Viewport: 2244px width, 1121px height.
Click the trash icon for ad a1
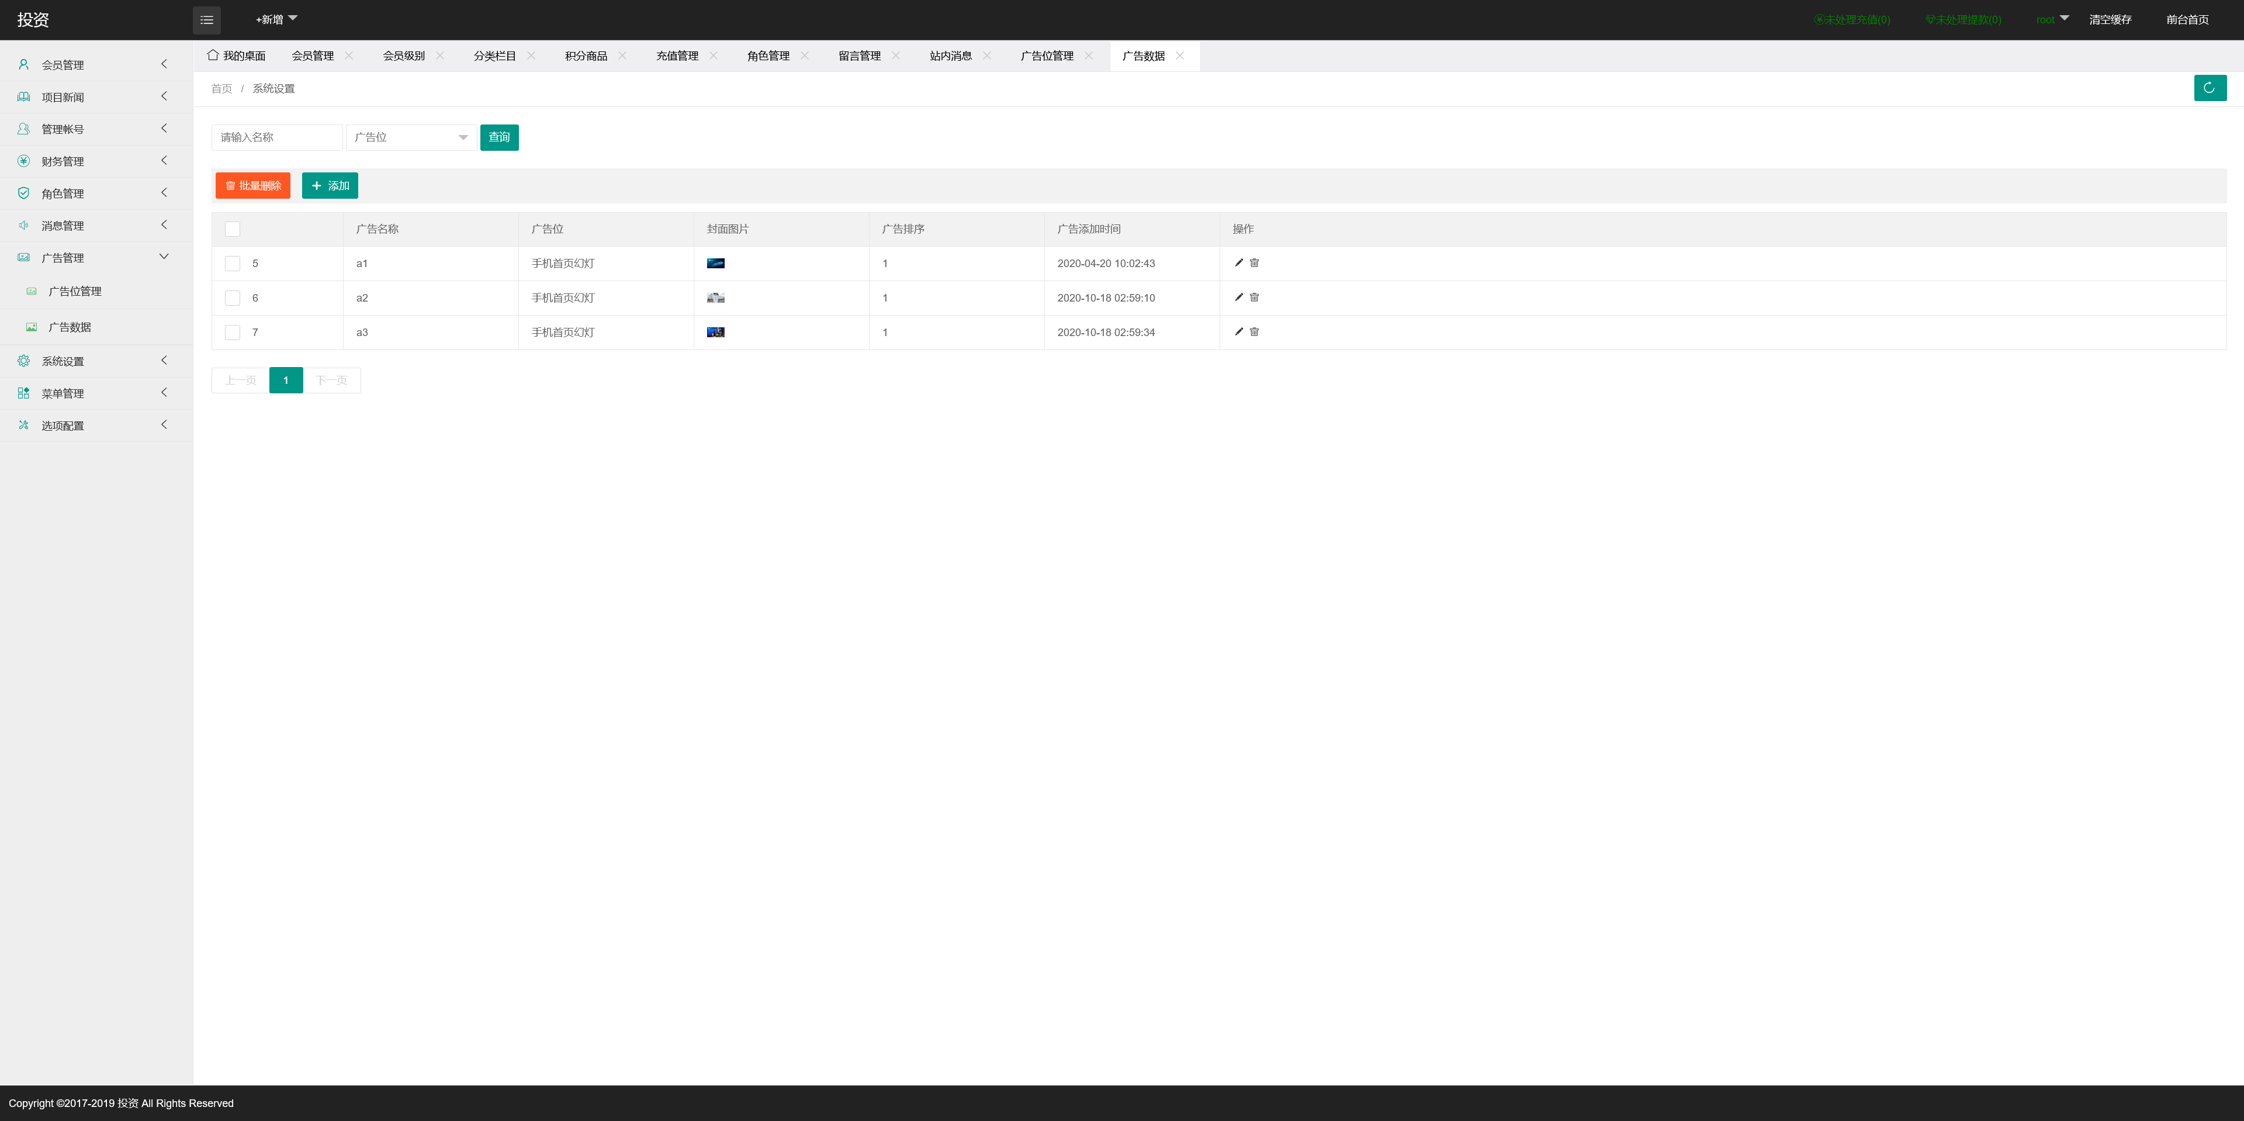coord(1255,263)
